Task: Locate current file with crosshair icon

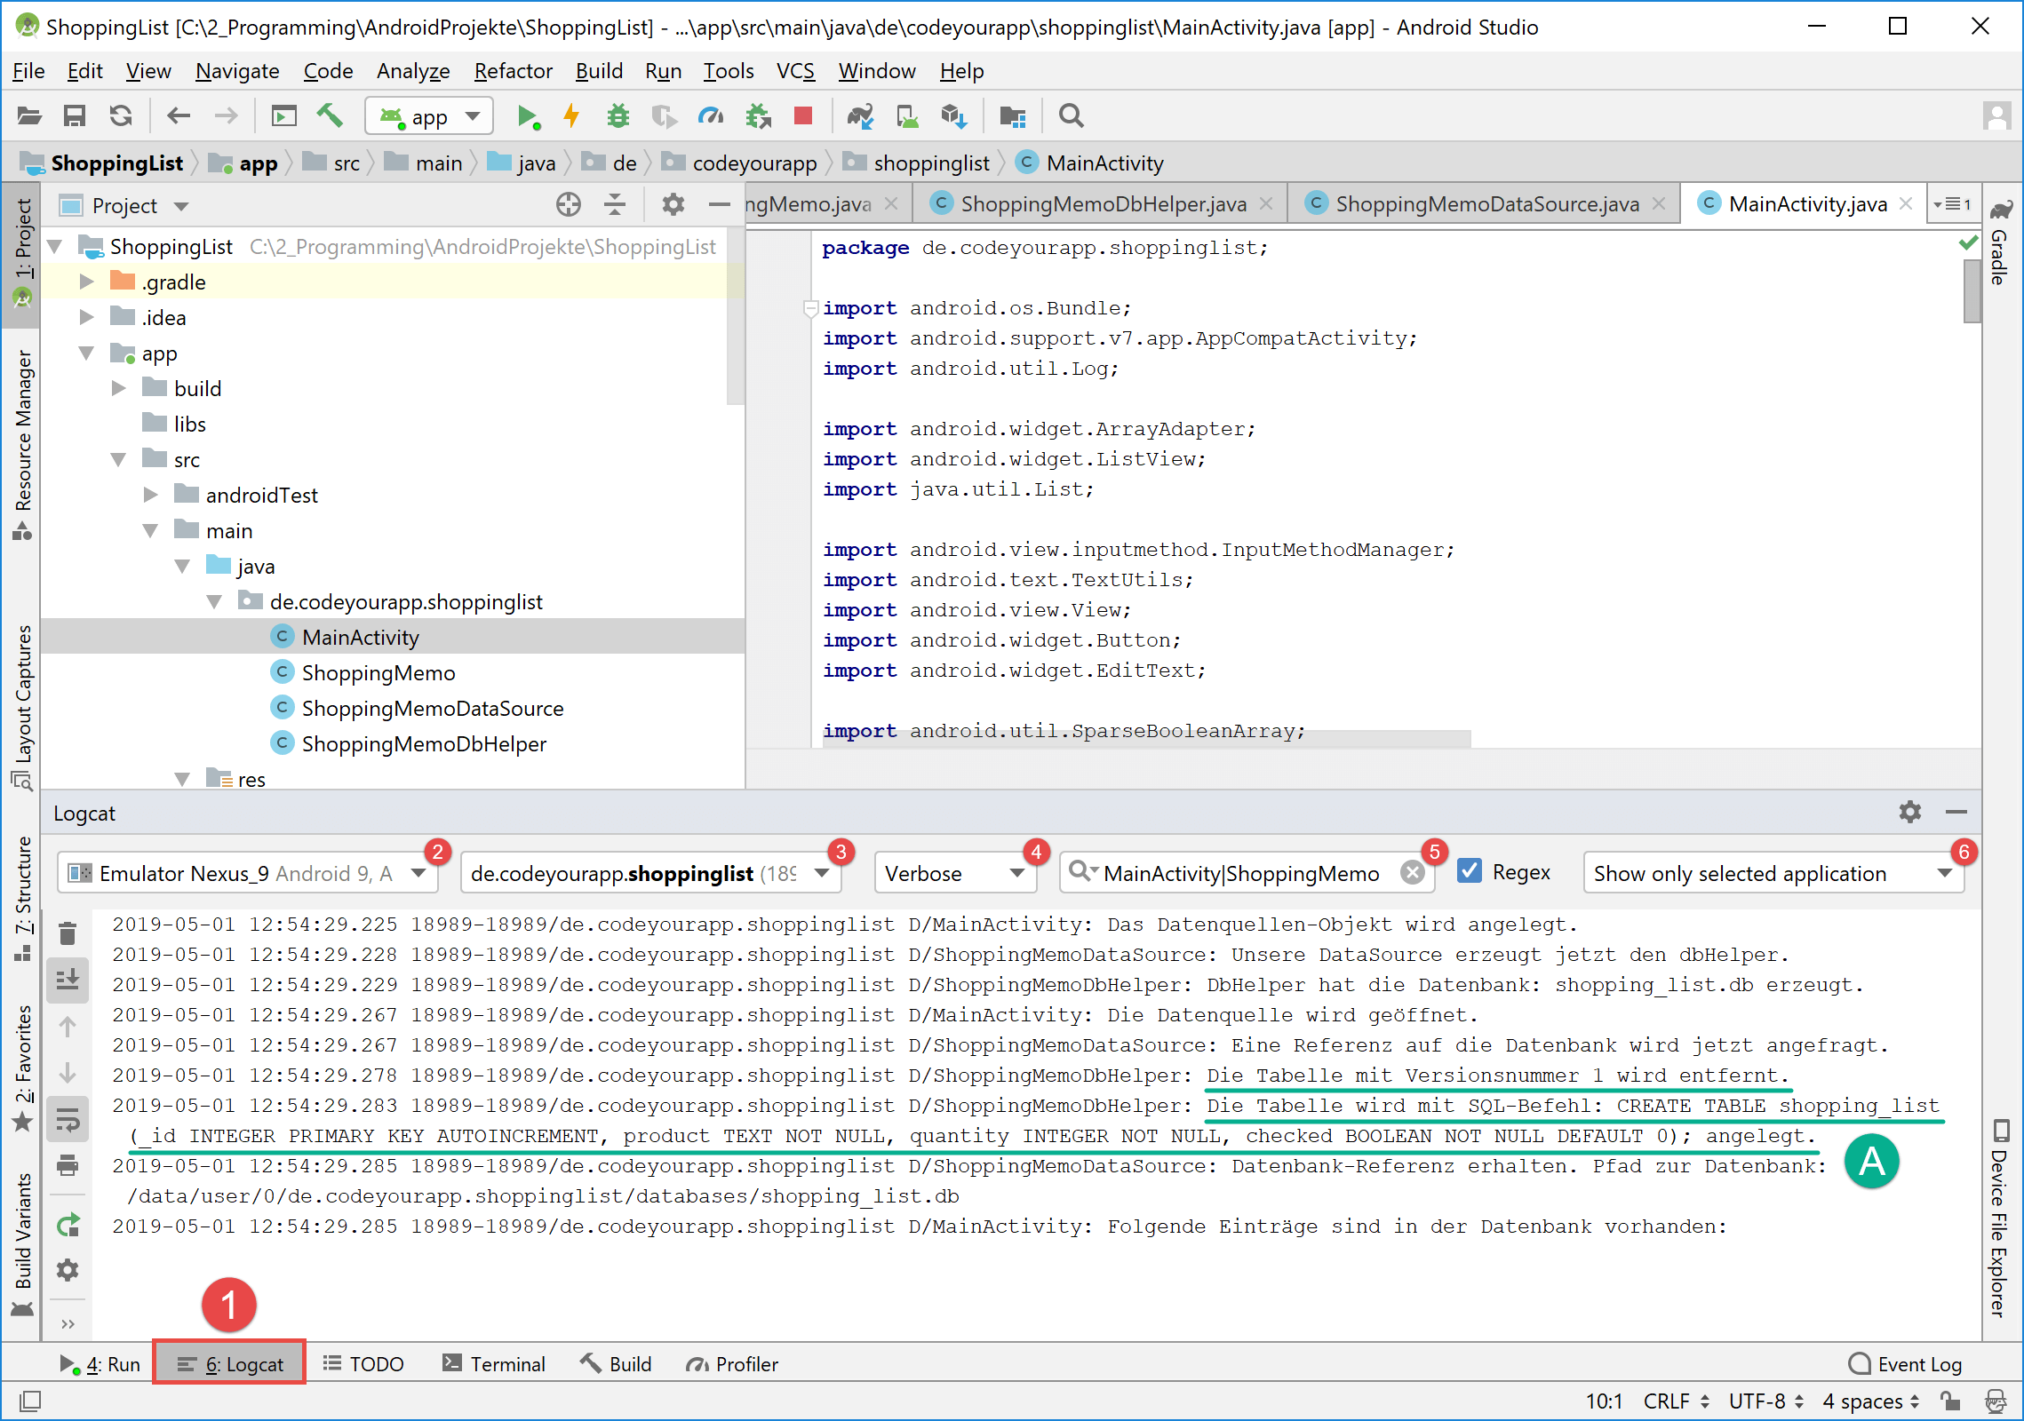Action: point(568,205)
